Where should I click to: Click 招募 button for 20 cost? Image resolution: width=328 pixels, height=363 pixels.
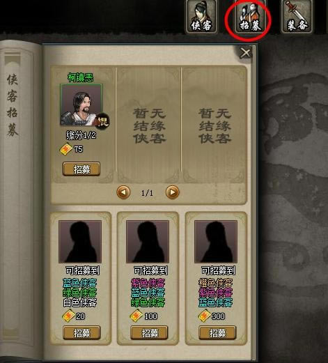tap(81, 333)
